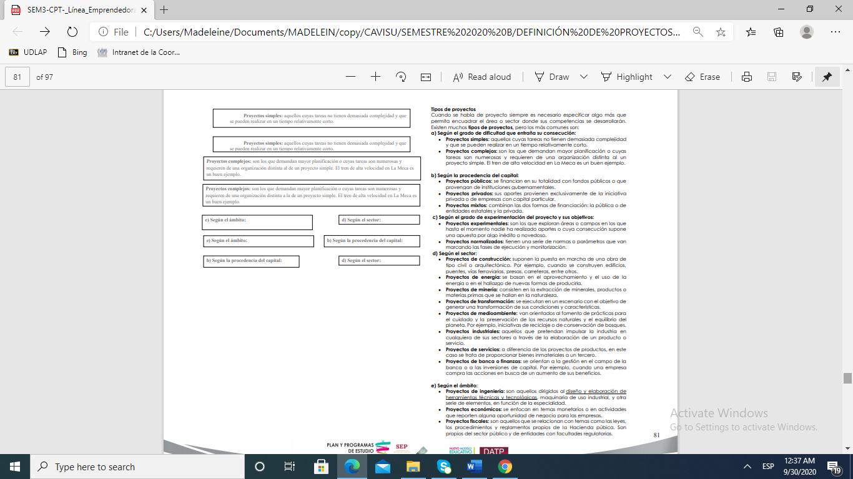Click the "Proyectos de medioambiente:" bullet text
Viewport: 853px width, 479px height.
[481, 313]
